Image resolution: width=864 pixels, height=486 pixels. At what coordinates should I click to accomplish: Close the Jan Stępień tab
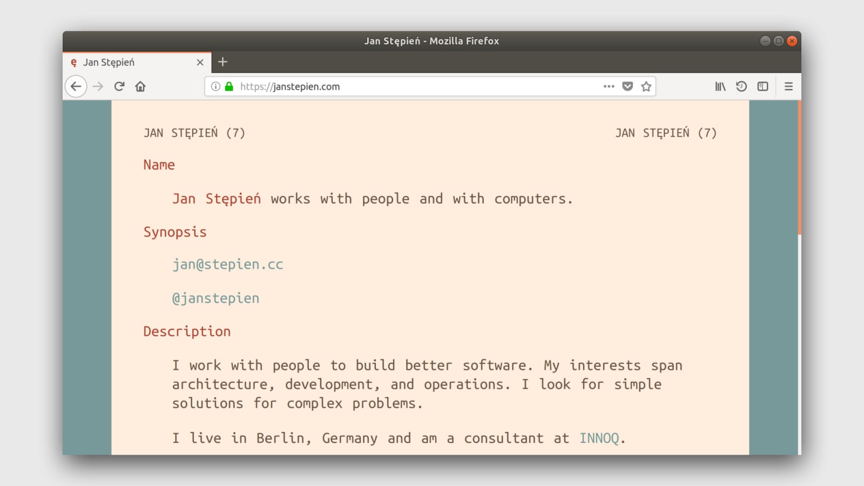200,63
